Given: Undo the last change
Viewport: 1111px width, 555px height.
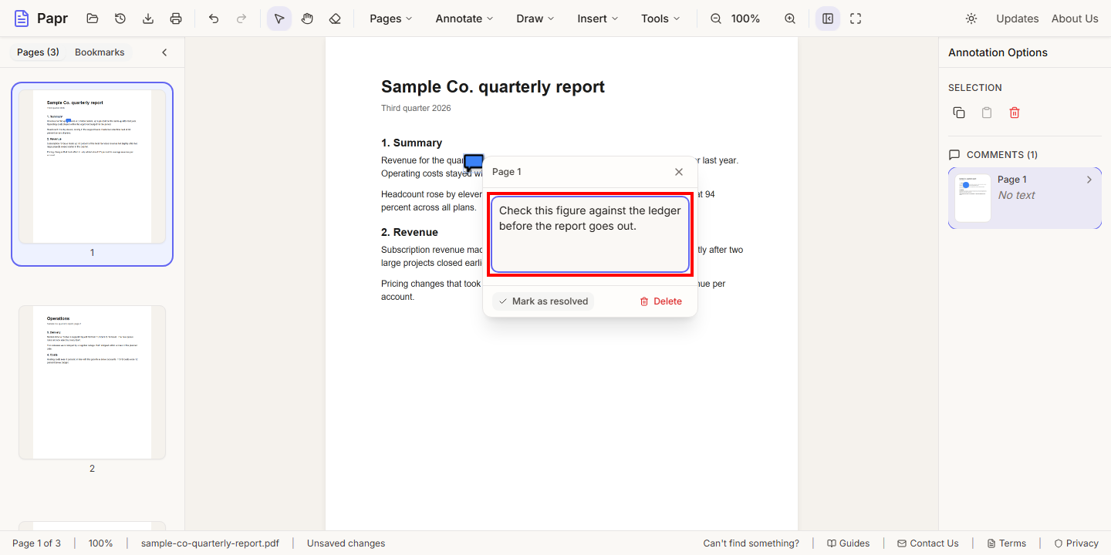Looking at the screenshot, I should coord(214,18).
